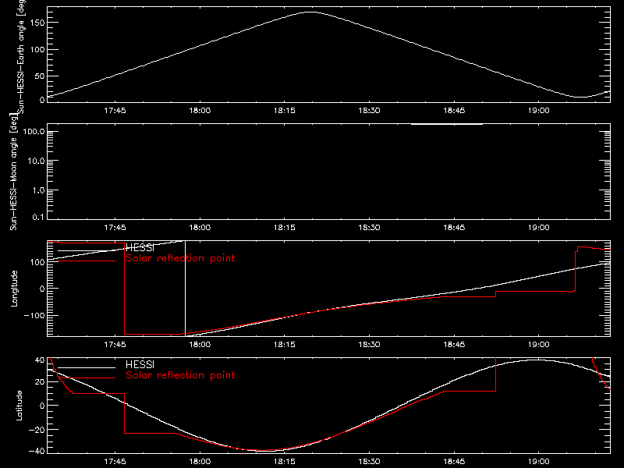Click the 0 tick on Longitude axis
The width and height of the screenshot is (624, 468).
(42, 289)
